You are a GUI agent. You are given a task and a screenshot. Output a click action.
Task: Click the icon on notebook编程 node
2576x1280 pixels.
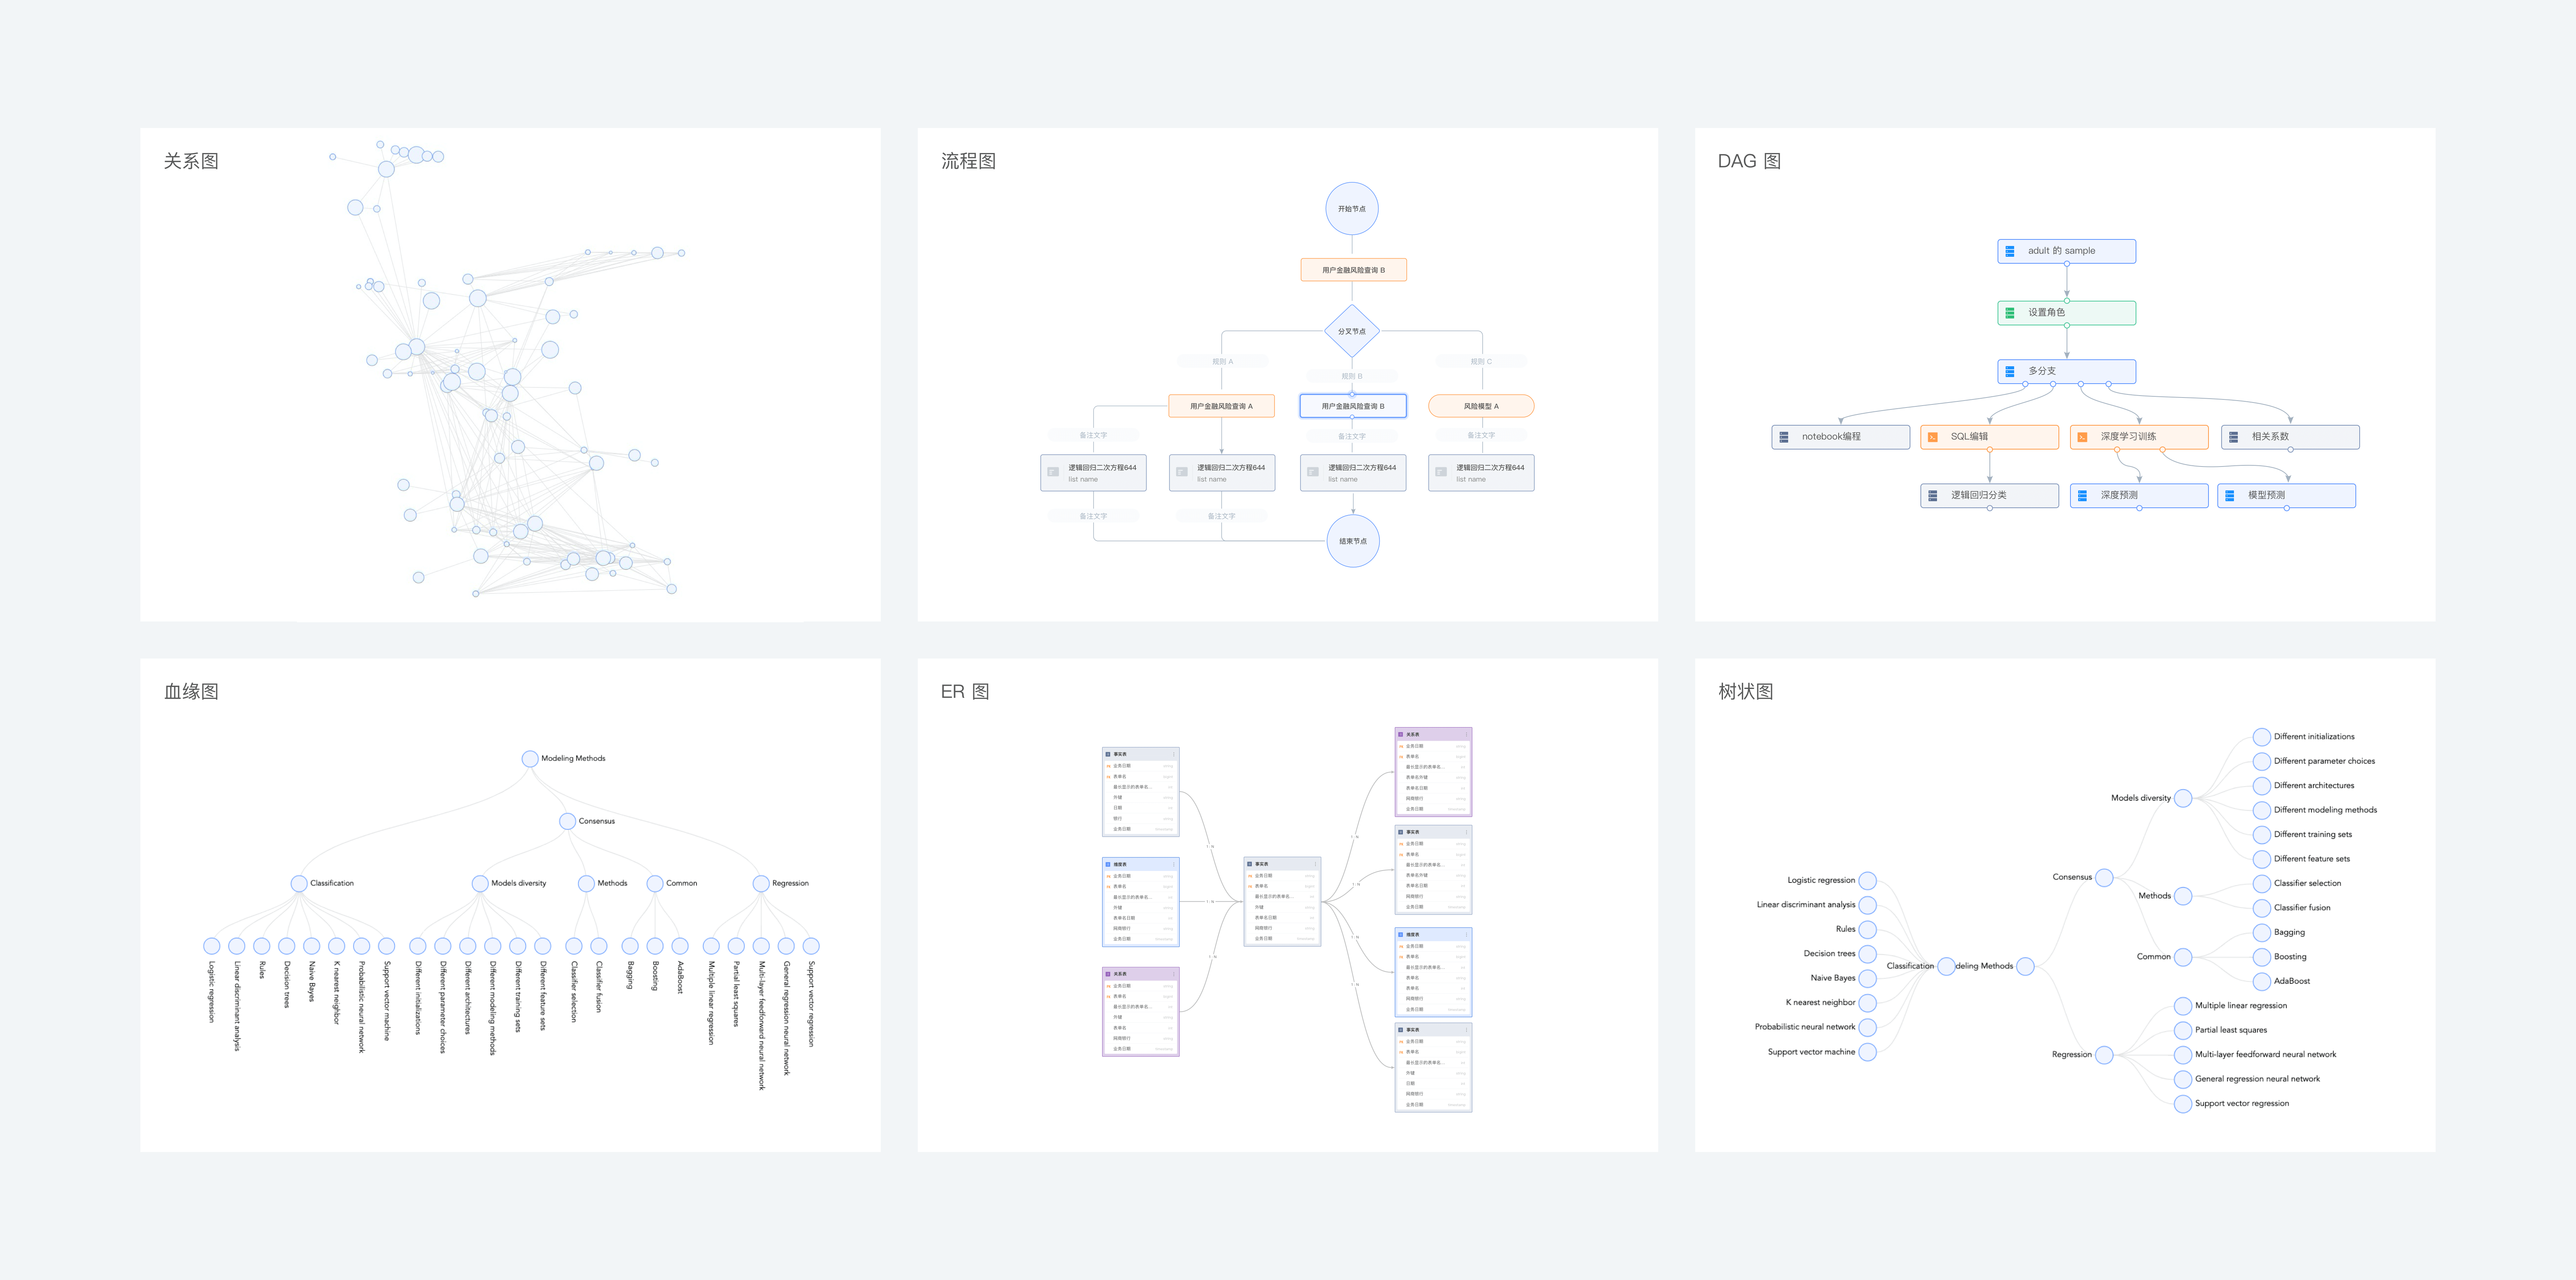click(x=1784, y=437)
